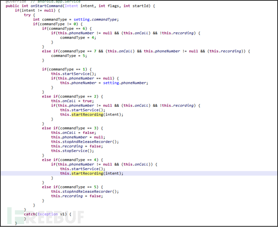Click the 'if(commandType != 0)' line

pyautogui.click(x=58, y=24)
